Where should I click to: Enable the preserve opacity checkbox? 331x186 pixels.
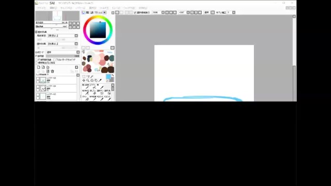[x=37, y=60]
